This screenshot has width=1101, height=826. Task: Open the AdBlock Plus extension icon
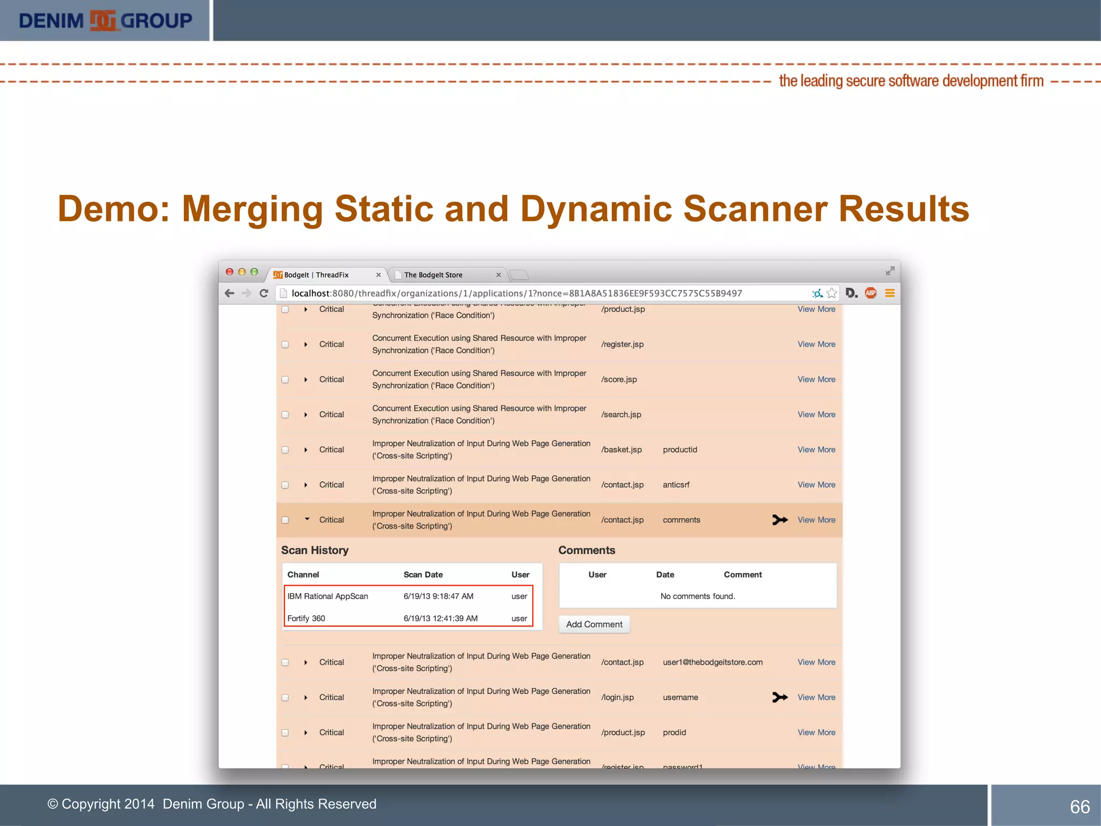coord(870,293)
